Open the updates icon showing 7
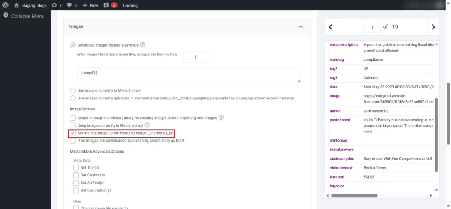 (x=56, y=5)
